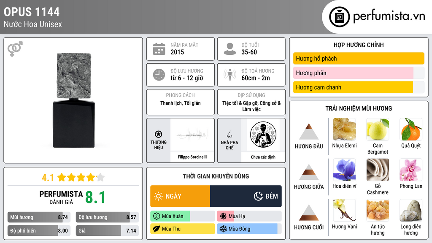Click the Giá 7.14 rating bar

coord(107,231)
